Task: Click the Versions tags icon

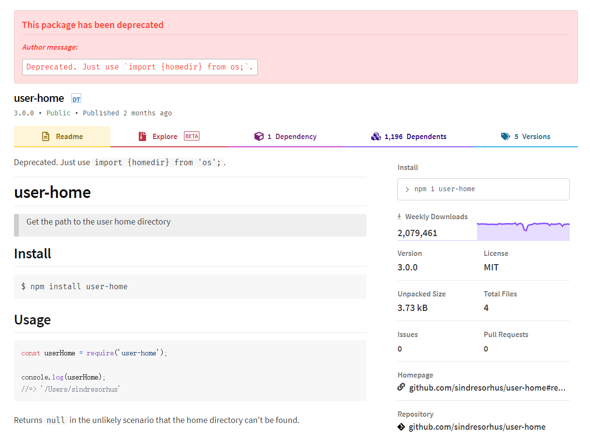Action: 506,137
